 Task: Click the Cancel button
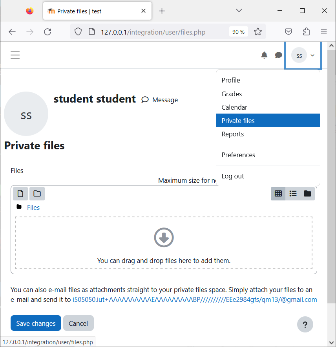(78, 323)
